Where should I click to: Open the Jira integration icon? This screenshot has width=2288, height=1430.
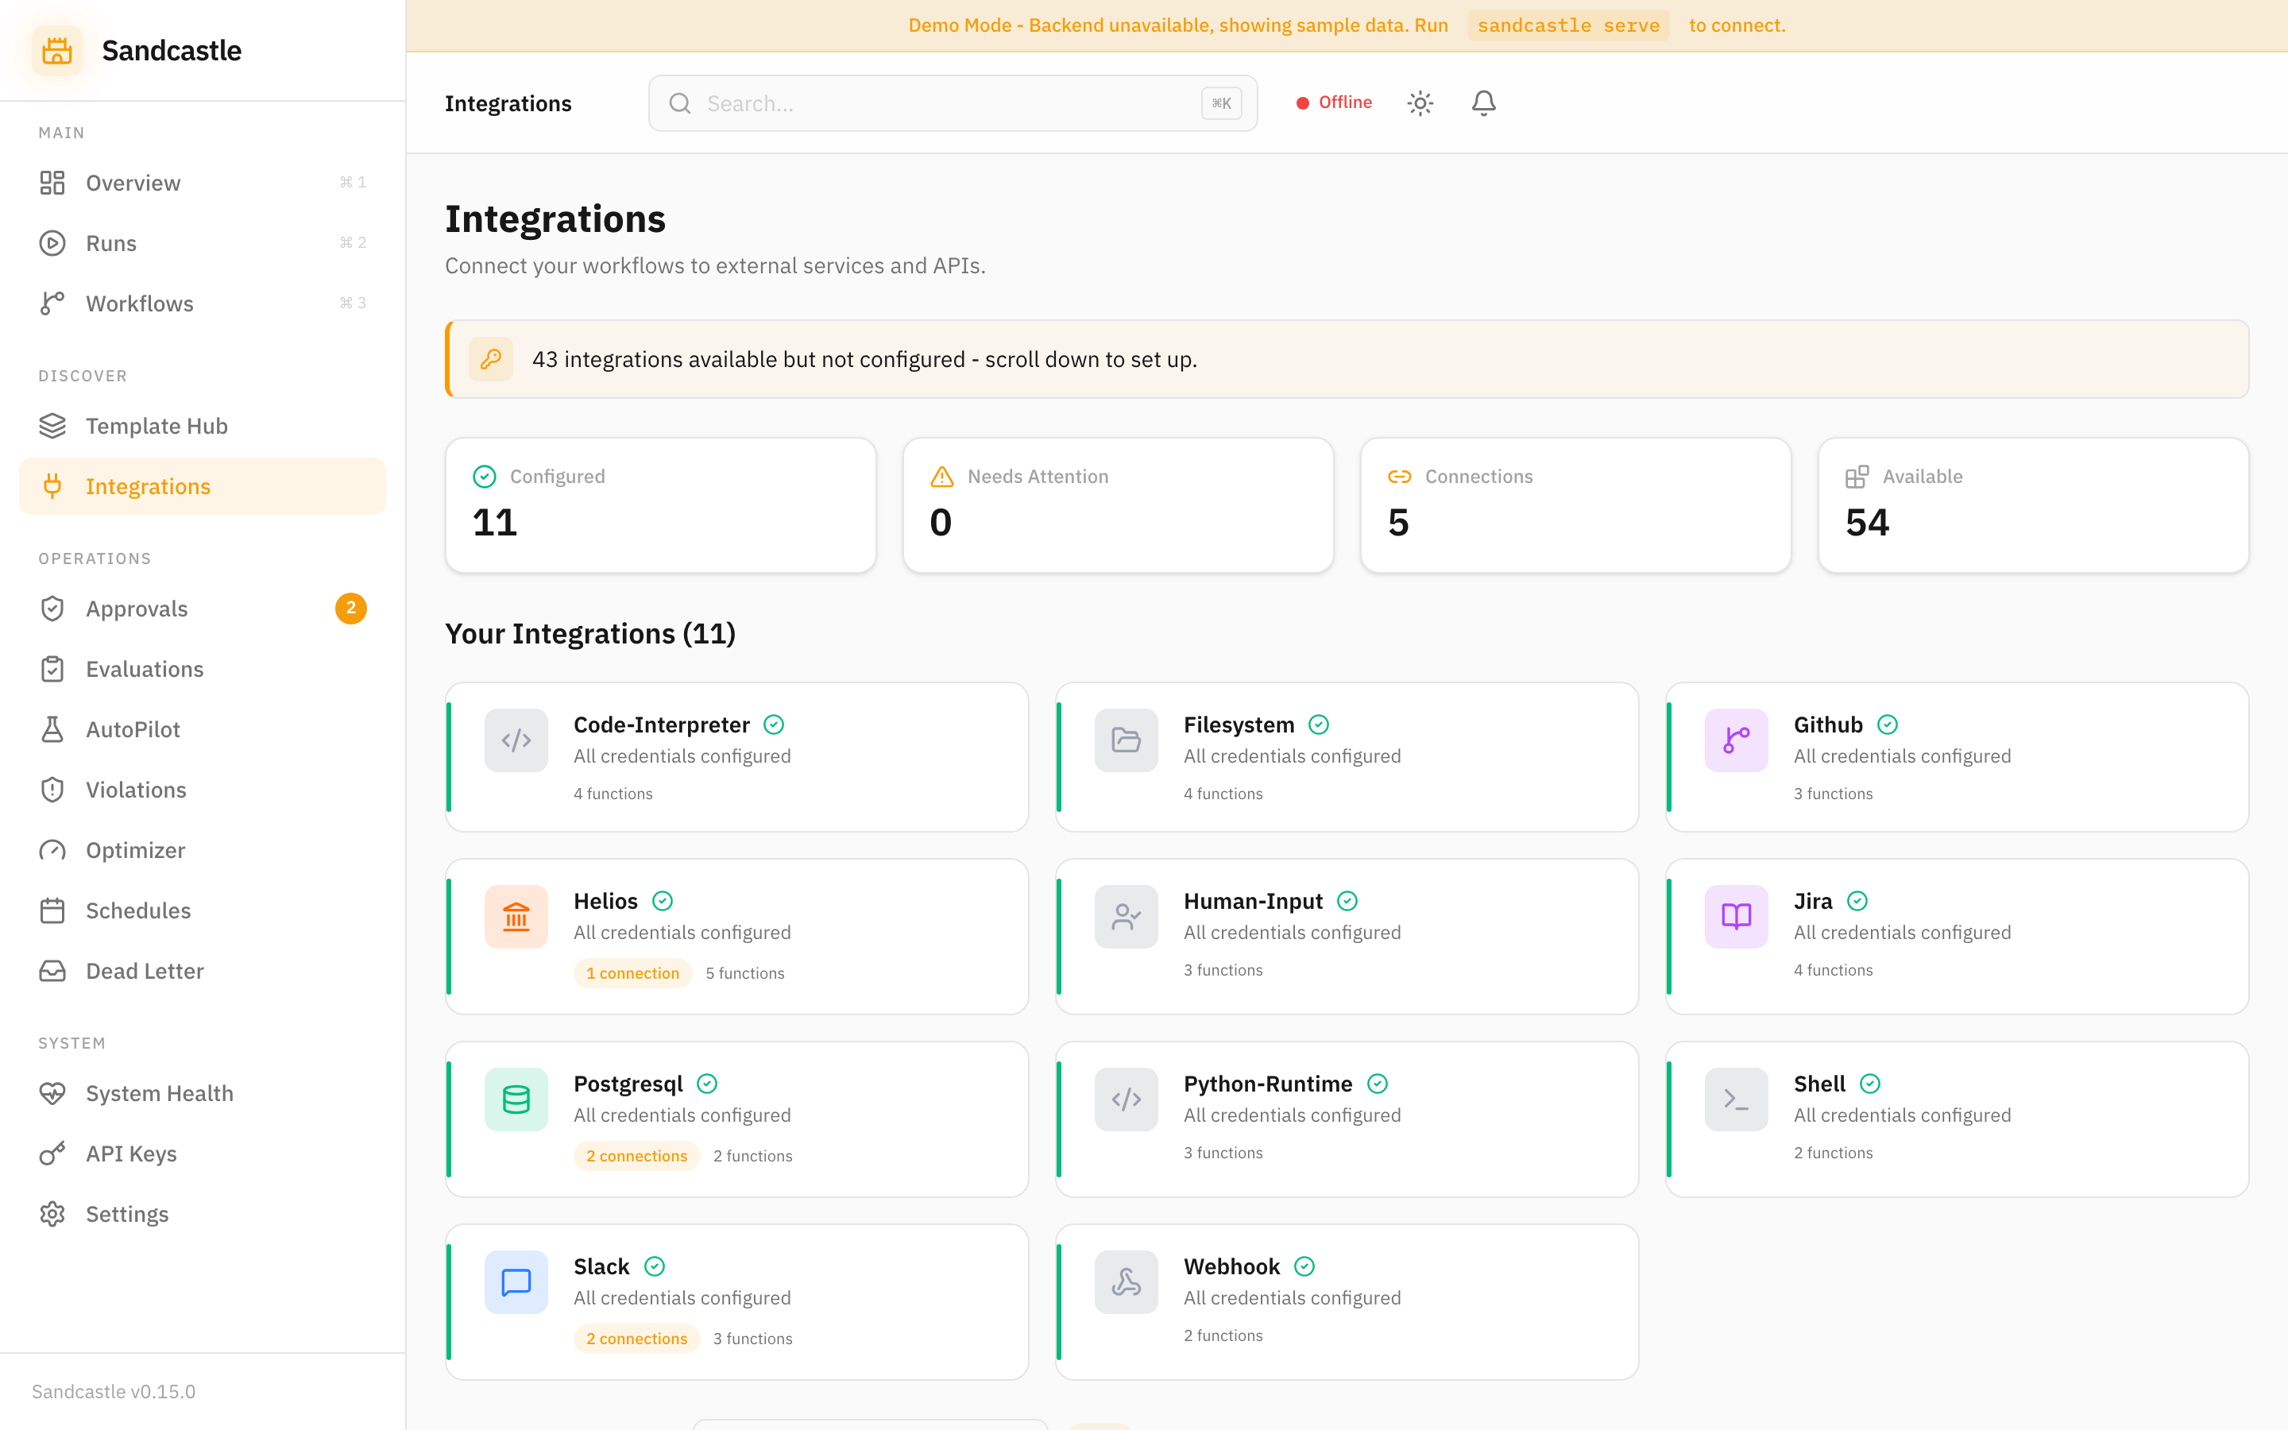(x=1735, y=915)
